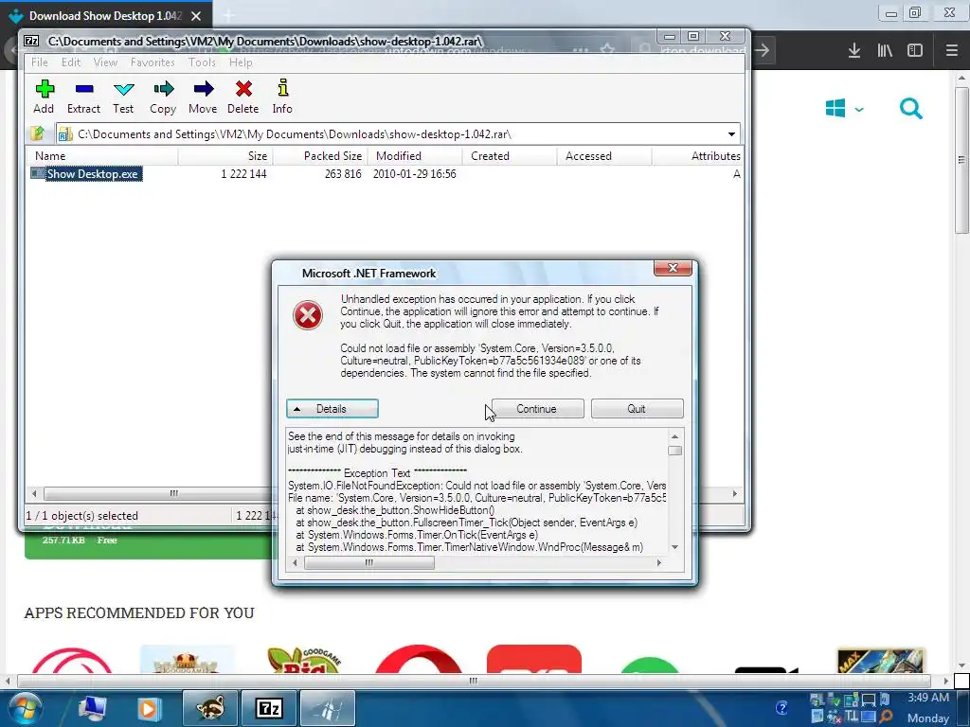Click the packed size value 263 816
This screenshot has height=727, width=970.
(x=343, y=174)
